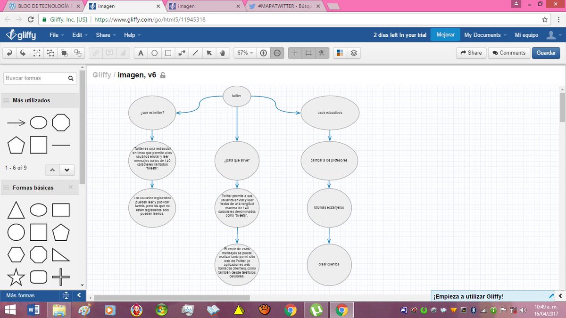The image size is (566, 318).
Task: Click the group shapes icon
Action: tap(36, 53)
